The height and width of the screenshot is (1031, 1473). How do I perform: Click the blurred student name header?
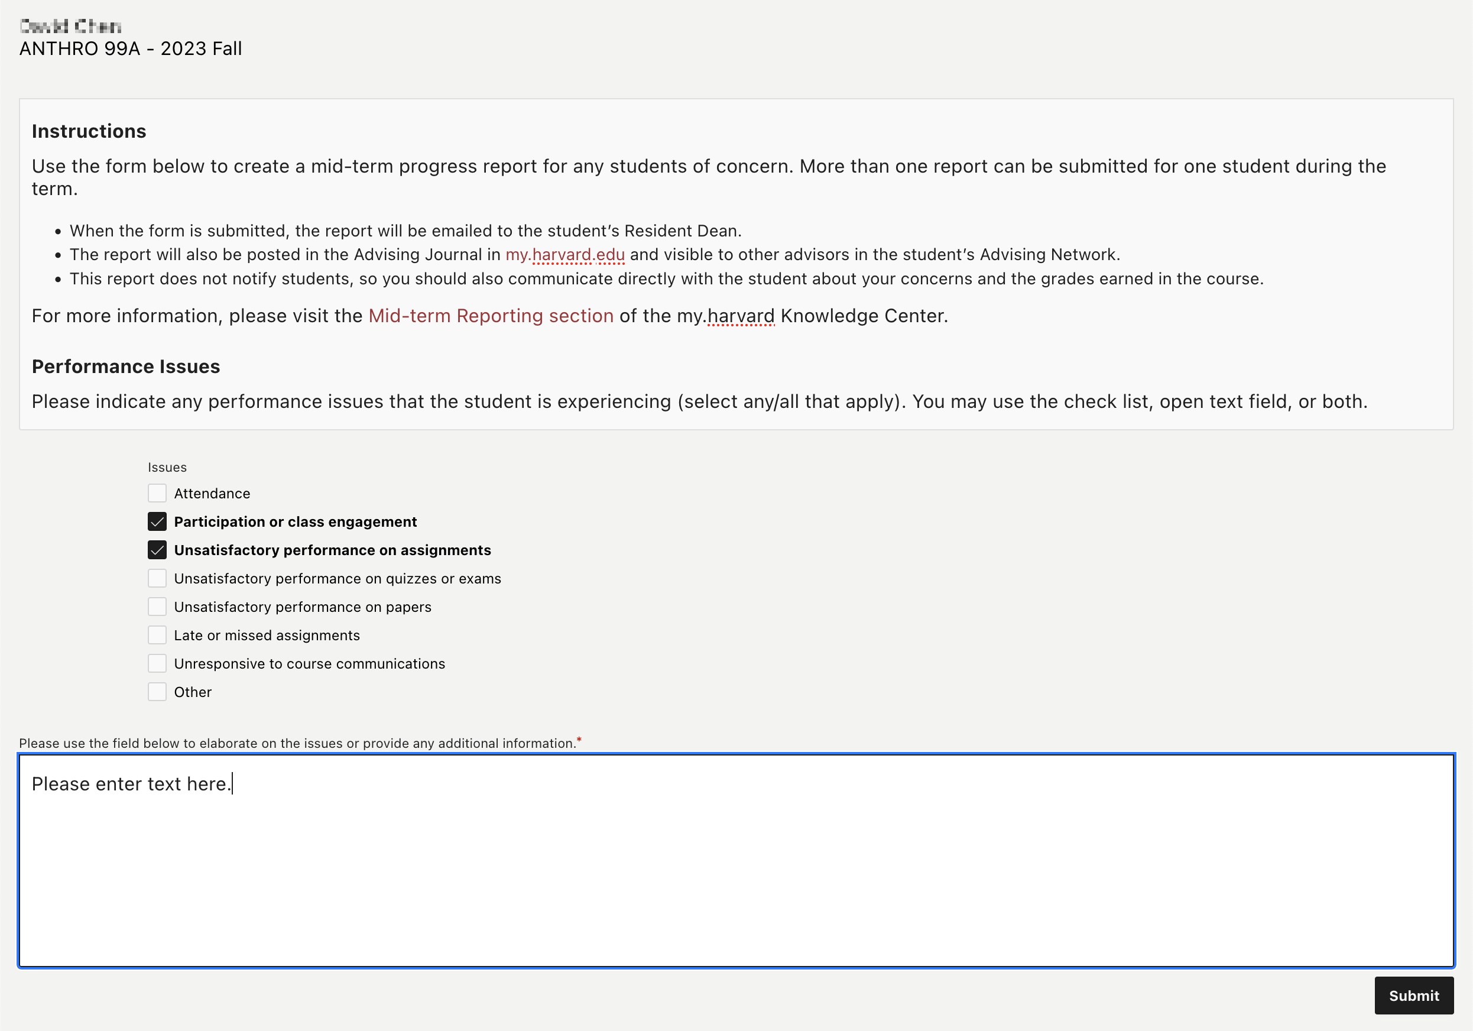70,26
